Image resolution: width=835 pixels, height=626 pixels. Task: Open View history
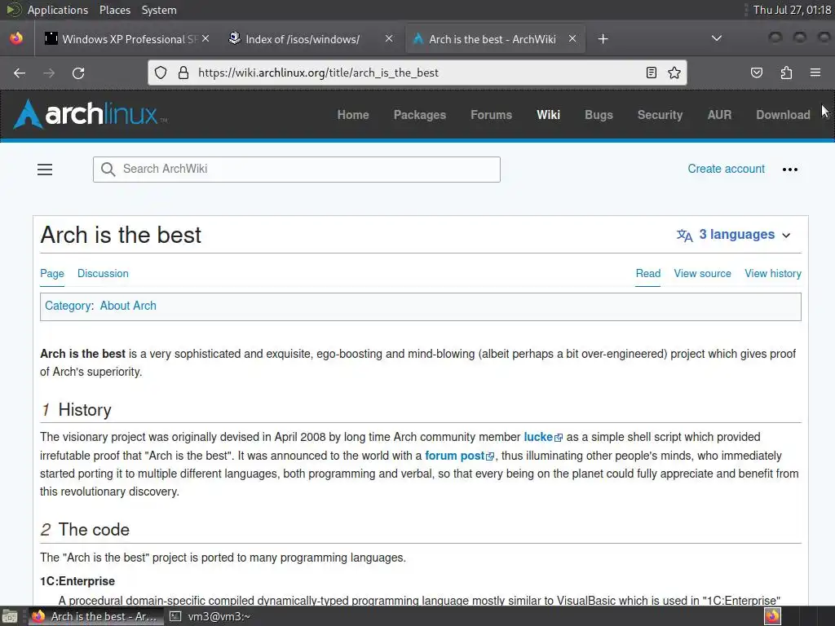773,274
